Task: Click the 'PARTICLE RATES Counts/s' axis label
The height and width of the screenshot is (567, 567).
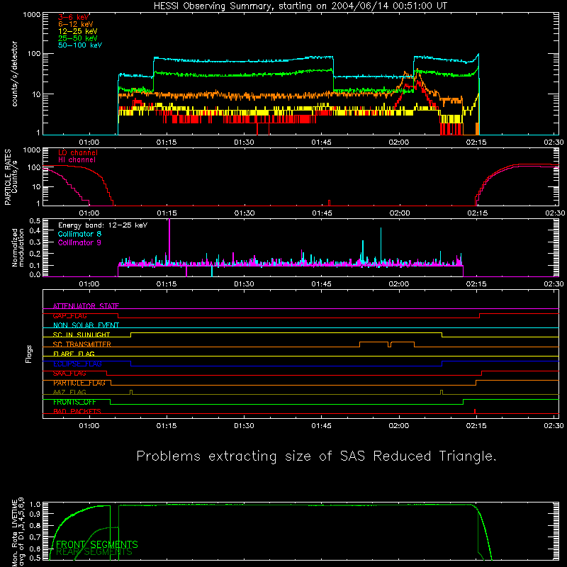Action: pos(11,177)
